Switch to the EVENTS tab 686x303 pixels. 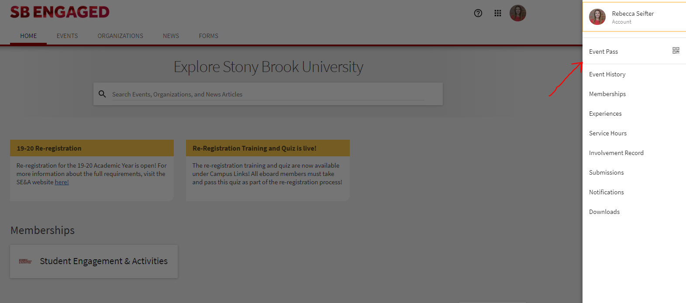click(67, 36)
